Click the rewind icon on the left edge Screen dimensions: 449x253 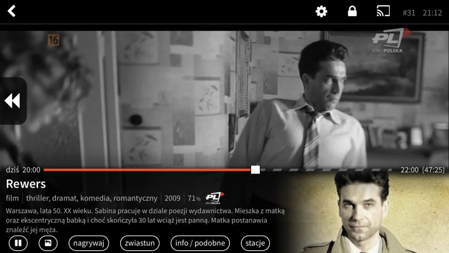(12, 101)
